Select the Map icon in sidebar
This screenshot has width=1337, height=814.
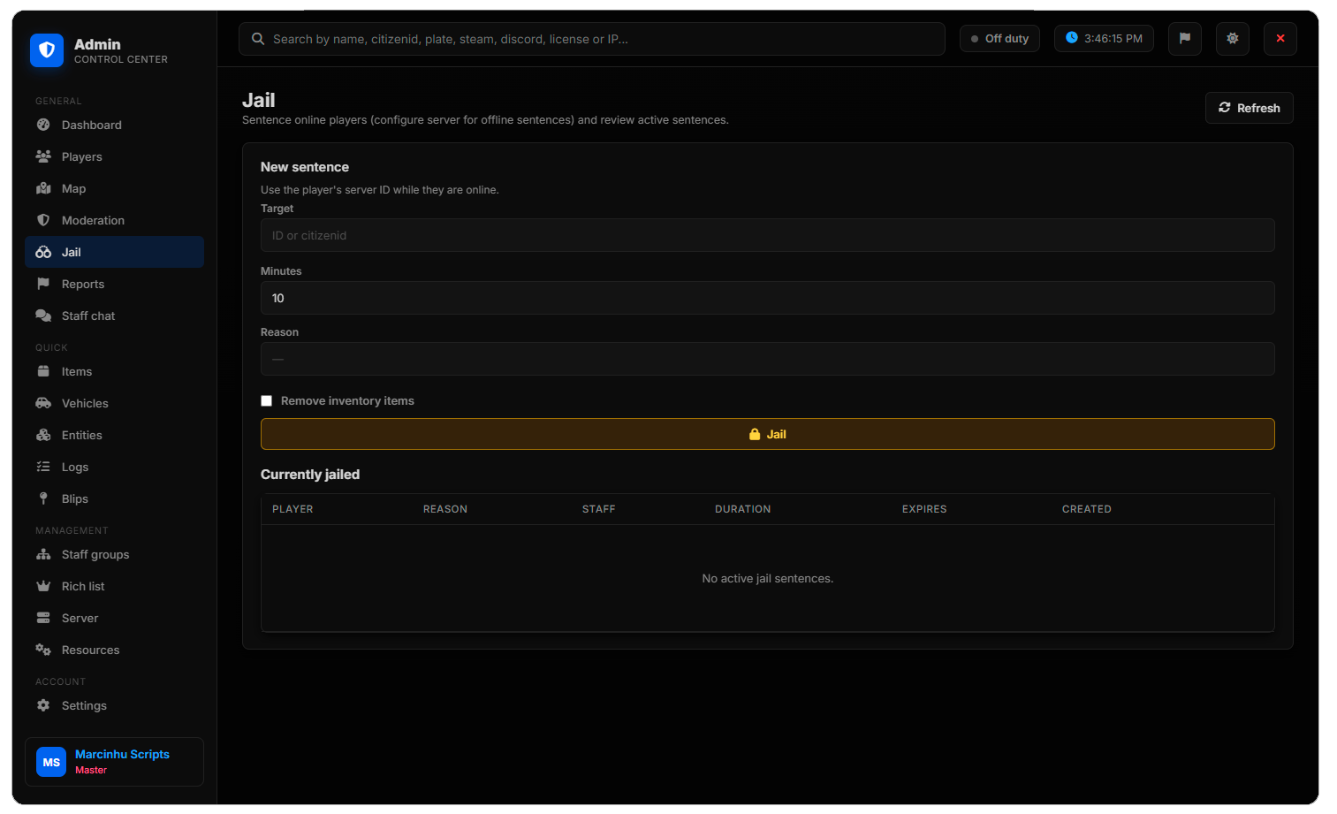click(x=43, y=188)
